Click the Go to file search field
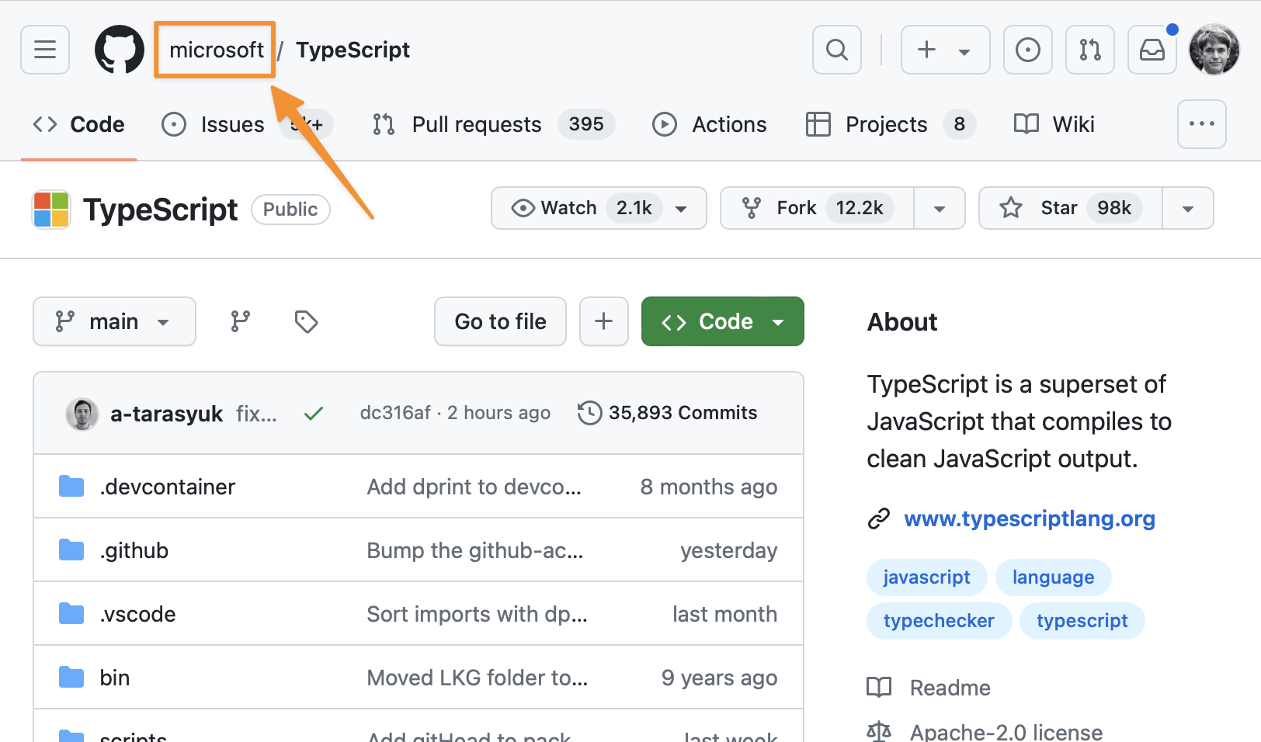This screenshot has width=1261, height=742. [x=500, y=321]
